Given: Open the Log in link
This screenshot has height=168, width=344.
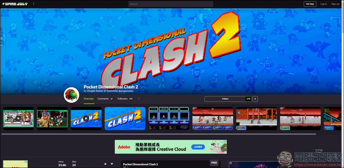Looking at the screenshot, I should click(x=323, y=4).
